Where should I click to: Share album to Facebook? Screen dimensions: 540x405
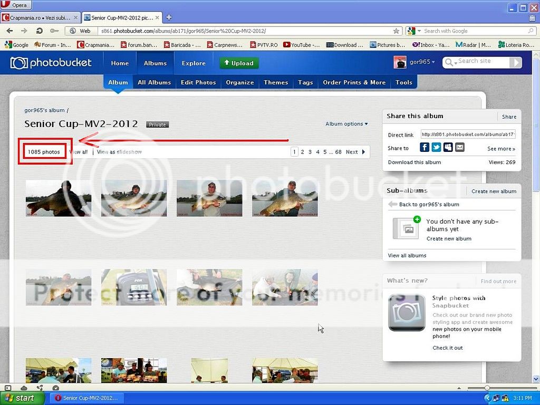pos(425,148)
